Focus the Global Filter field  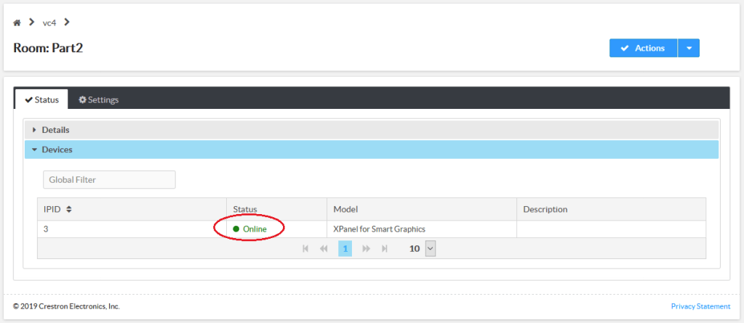pos(109,179)
